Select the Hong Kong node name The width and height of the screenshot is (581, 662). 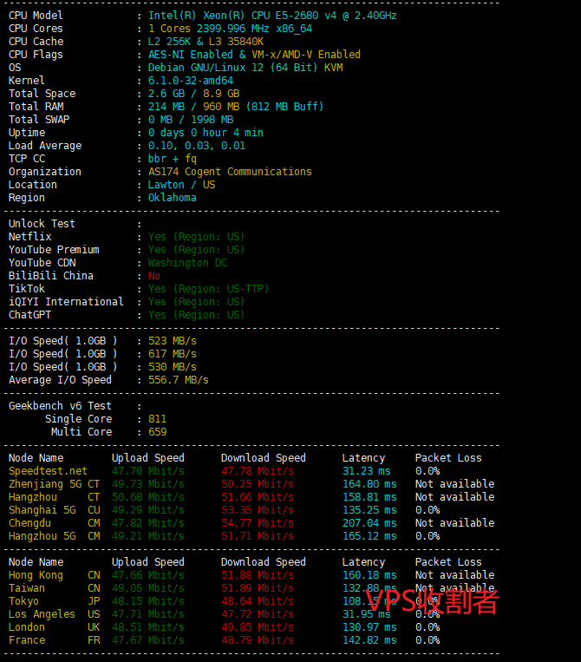[x=36, y=575]
